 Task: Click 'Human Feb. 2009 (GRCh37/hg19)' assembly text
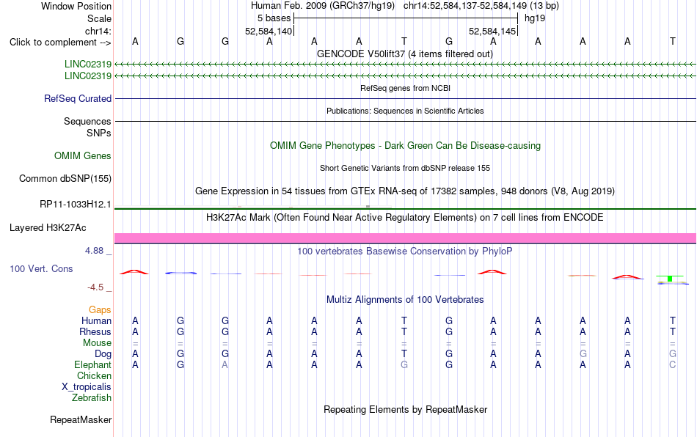tap(323, 6)
